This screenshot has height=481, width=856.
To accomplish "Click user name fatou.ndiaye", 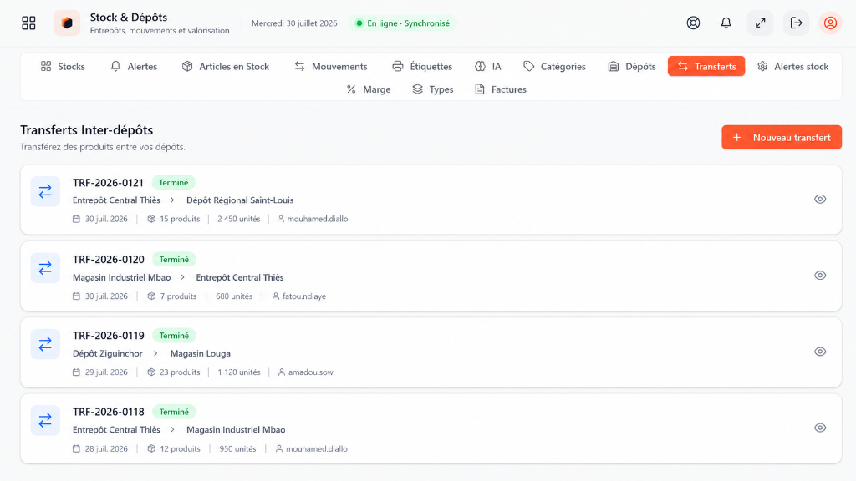I will click(x=304, y=296).
